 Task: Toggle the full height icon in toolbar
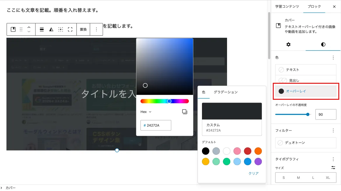70,29
